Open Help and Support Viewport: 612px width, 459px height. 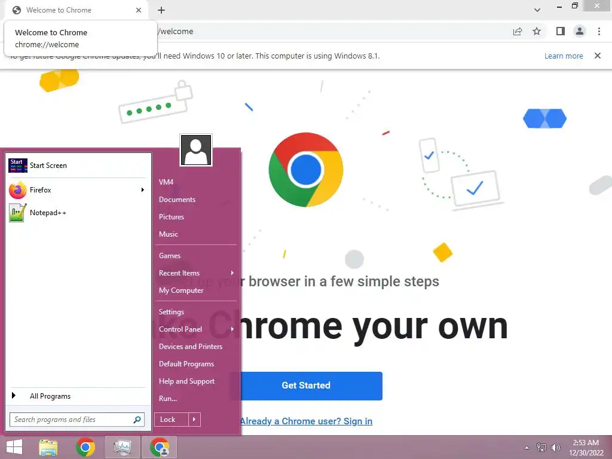coord(186,381)
